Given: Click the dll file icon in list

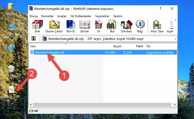Looking at the screenshot, I should click(32, 52).
